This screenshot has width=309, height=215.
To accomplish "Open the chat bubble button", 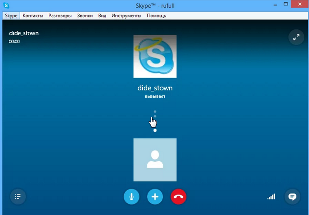I will [x=292, y=196].
